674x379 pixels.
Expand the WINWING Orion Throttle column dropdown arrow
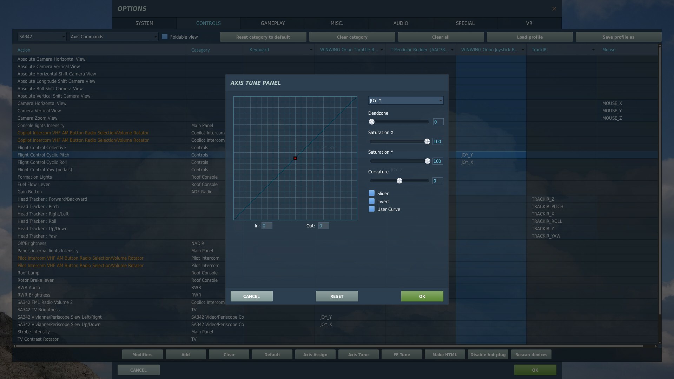381,50
